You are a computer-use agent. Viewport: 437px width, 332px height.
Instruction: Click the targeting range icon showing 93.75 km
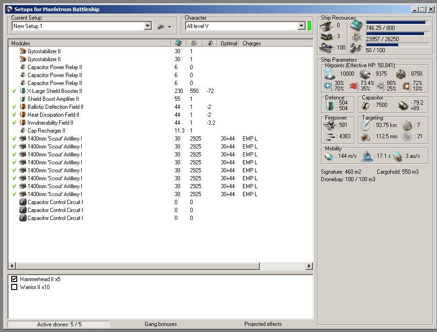(365, 126)
